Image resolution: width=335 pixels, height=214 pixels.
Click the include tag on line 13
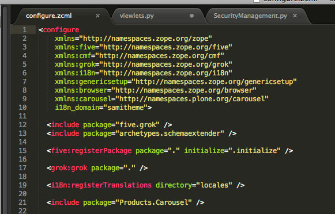[x=65, y=133]
